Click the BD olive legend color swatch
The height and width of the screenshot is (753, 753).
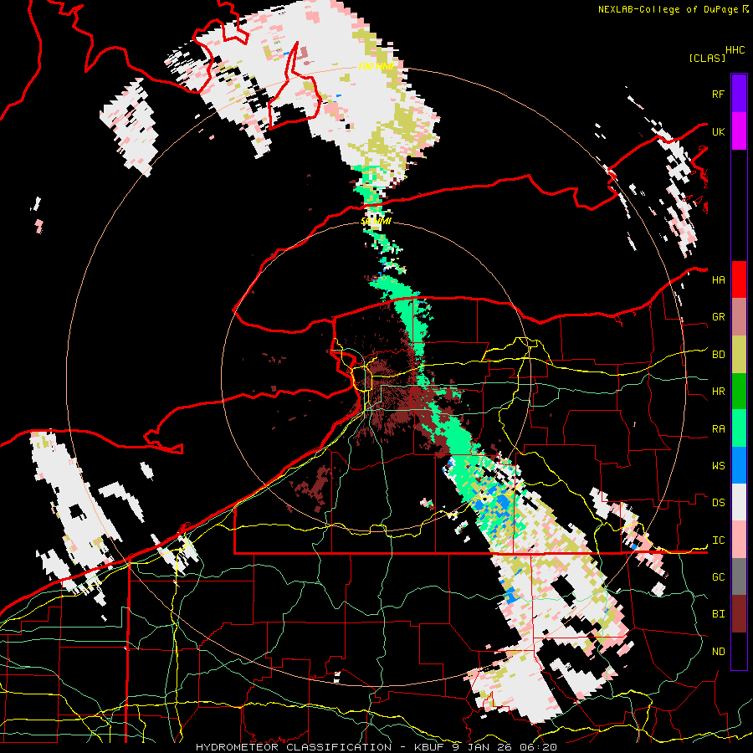(739, 355)
